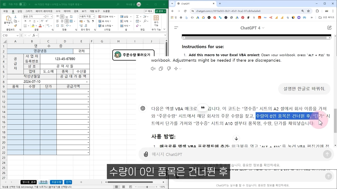Click the insert function fx icon

34,35
